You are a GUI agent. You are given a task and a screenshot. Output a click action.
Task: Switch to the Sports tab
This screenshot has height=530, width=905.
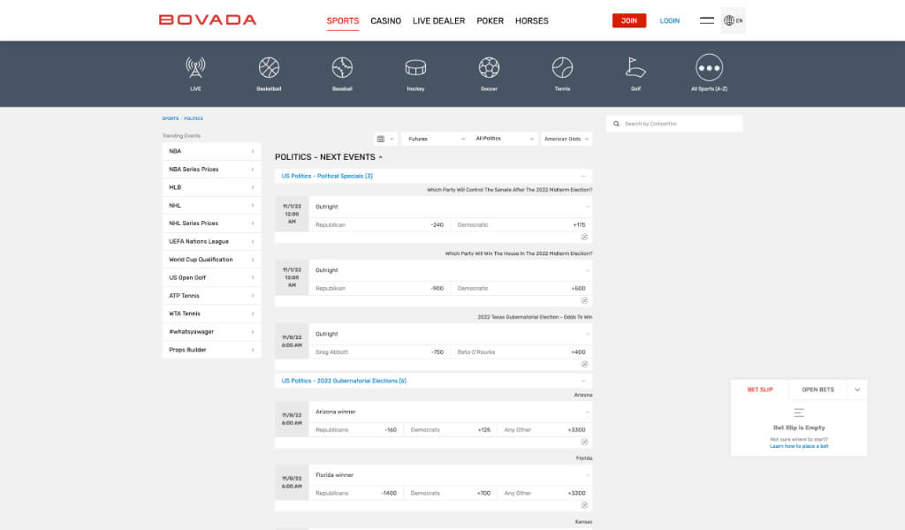point(343,21)
